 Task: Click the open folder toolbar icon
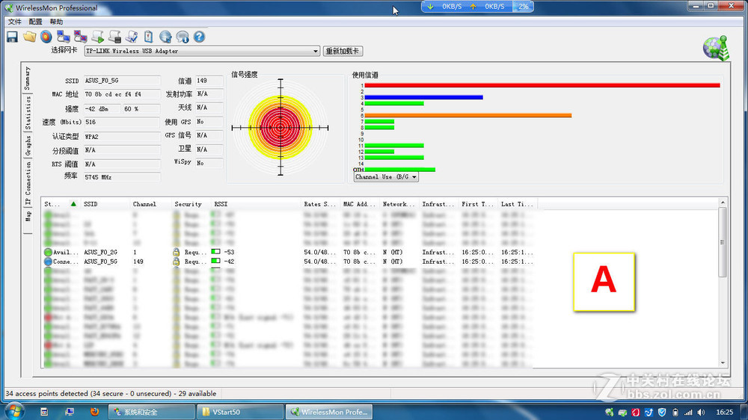pos(29,37)
